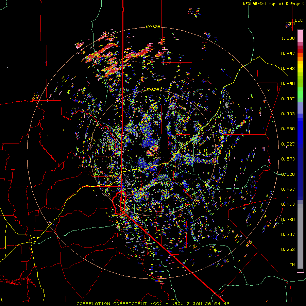Click the 0.573 legend value

pos(288,159)
